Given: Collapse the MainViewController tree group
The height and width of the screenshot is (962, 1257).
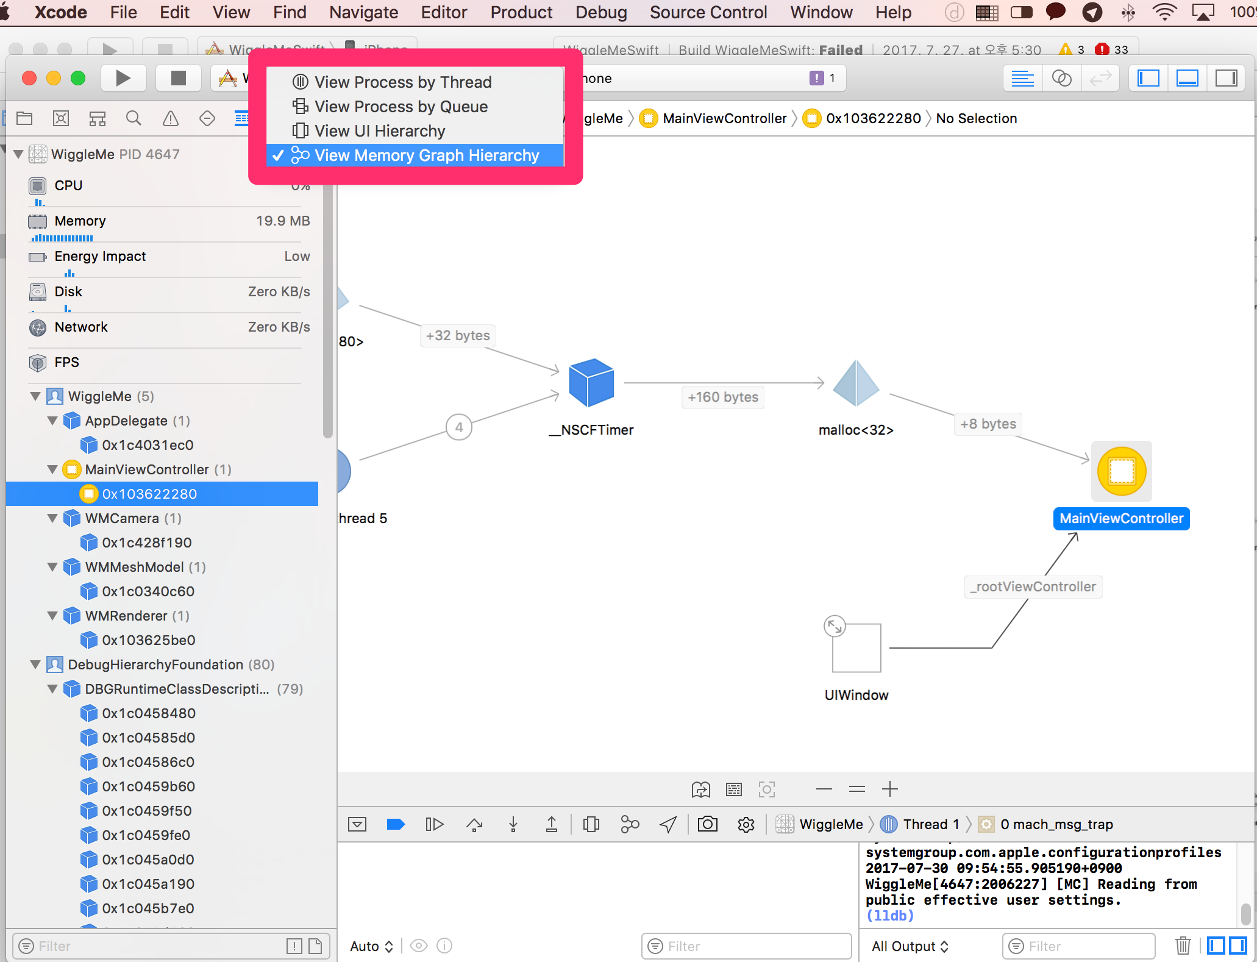Looking at the screenshot, I should [52, 469].
